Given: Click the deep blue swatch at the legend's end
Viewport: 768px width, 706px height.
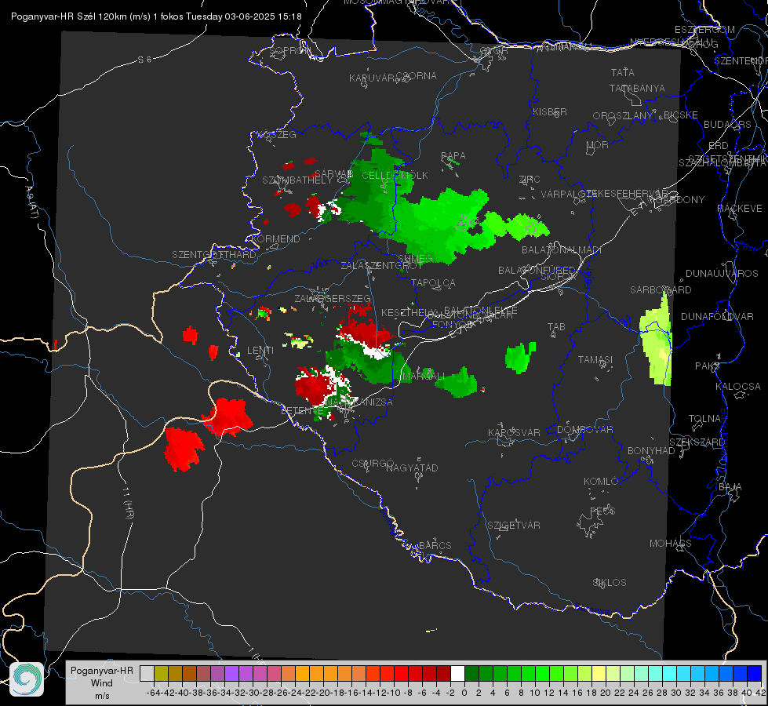Looking at the screenshot, I should click(x=755, y=673).
